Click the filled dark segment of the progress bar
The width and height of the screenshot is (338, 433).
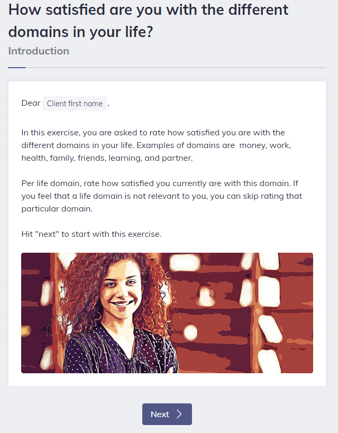(x=16, y=68)
